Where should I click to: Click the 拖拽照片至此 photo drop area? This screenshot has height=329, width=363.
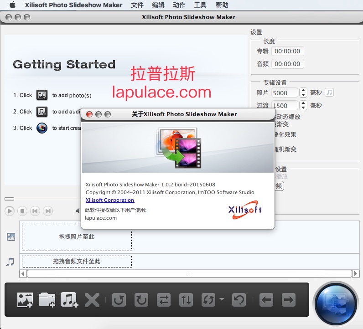77,236
